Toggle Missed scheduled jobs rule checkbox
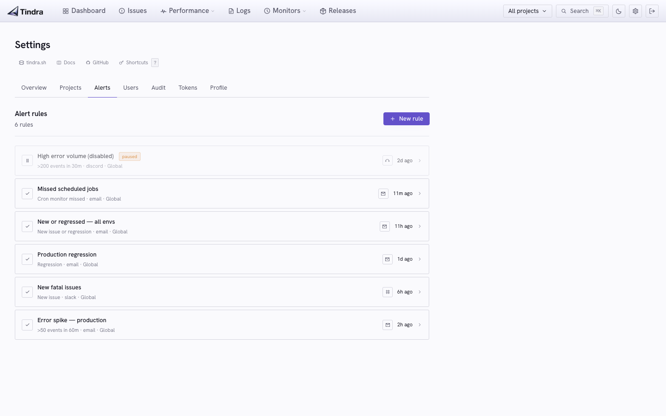The image size is (666, 416). (27, 193)
